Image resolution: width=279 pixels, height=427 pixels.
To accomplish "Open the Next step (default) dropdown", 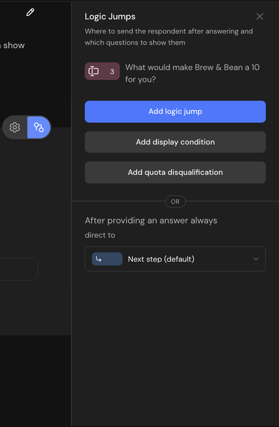I will pos(175,259).
